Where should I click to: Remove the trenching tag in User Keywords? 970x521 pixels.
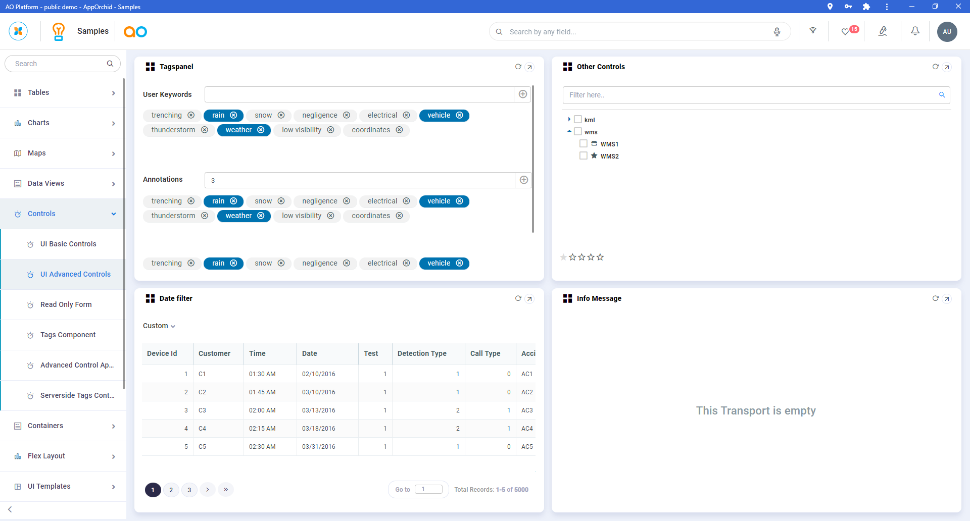tap(191, 116)
